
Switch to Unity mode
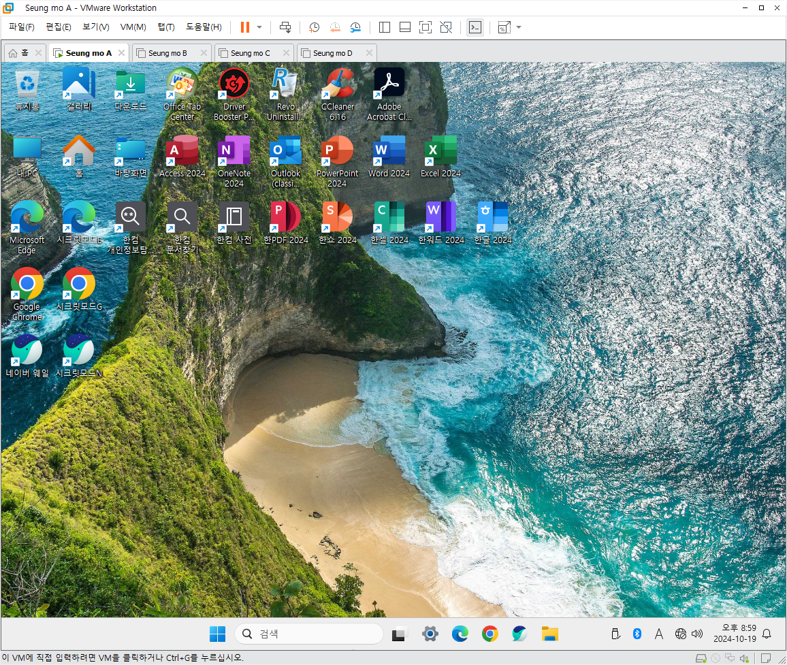point(446,27)
